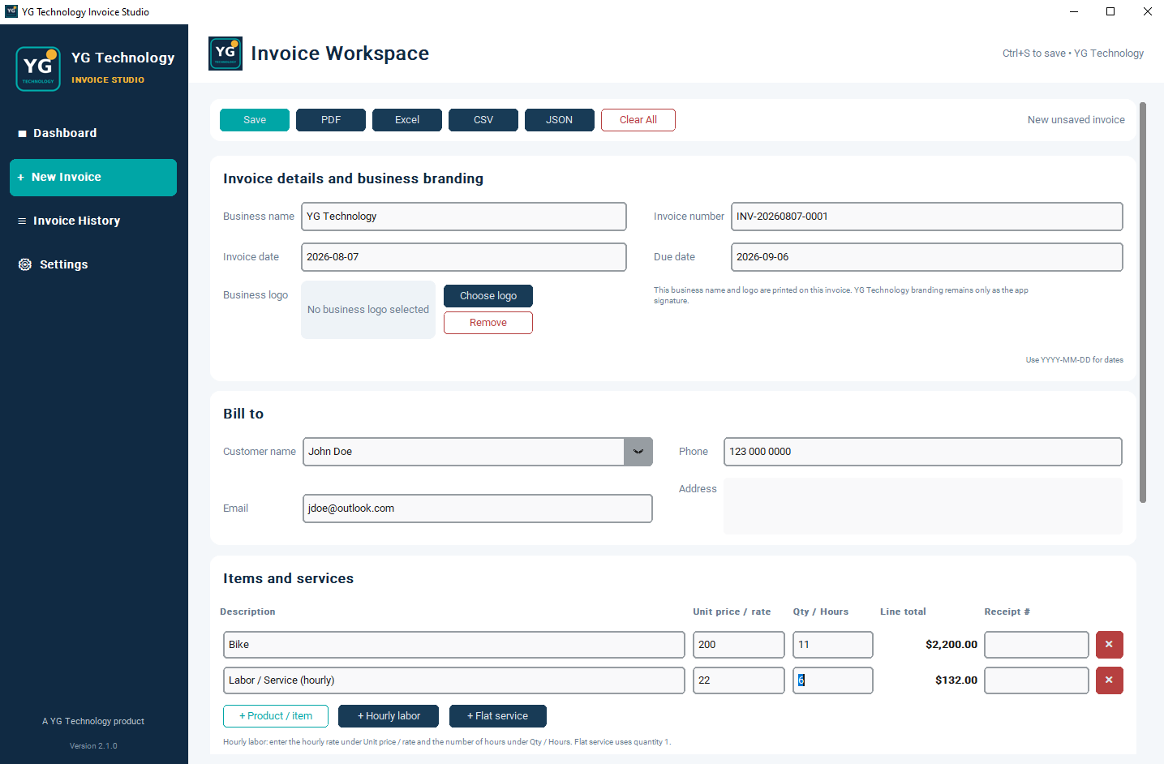Save the invoice
Image resolution: width=1164 pixels, height=764 pixels.
(x=255, y=120)
